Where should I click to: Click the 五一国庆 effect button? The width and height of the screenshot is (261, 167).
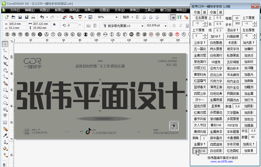pyautogui.click(x=200, y=49)
